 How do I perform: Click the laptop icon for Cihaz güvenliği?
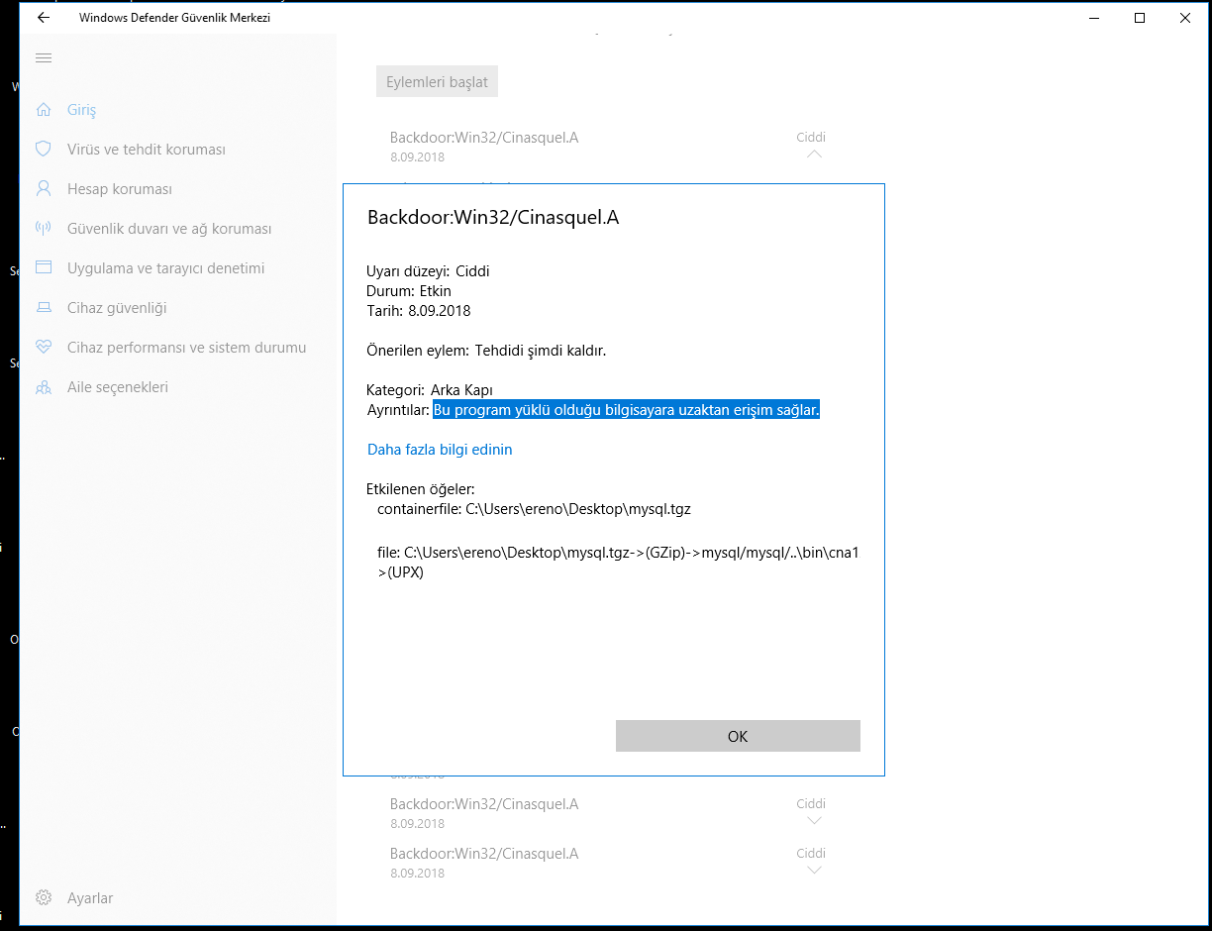click(x=44, y=307)
